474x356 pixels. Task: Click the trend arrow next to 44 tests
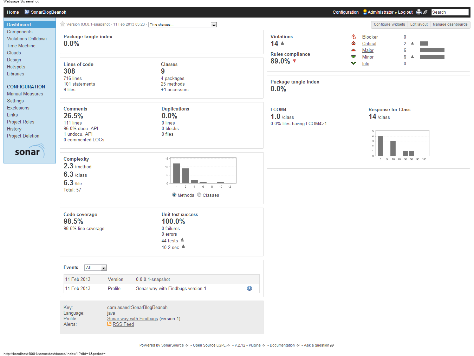pyautogui.click(x=182, y=240)
